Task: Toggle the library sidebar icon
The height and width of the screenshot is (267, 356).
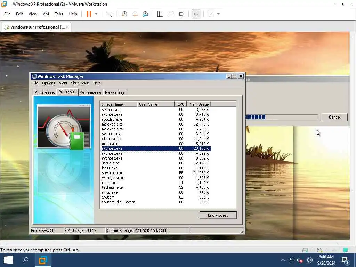Action: coord(160,14)
